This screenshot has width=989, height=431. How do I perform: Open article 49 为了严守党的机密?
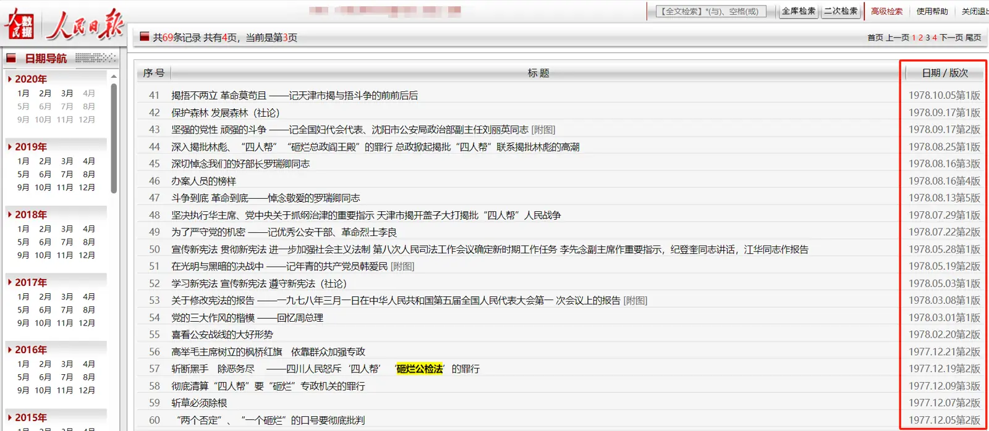[284, 232]
